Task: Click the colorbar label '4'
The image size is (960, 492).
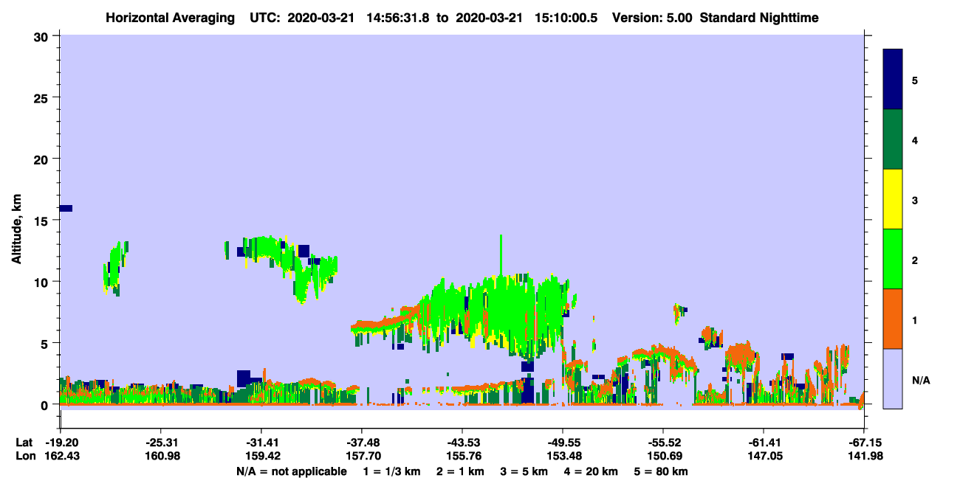Action: click(x=915, y=139)
